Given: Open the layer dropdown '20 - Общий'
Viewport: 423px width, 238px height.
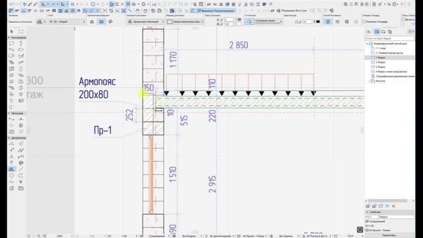Looking at the screenshot, I should pos(67,22).
